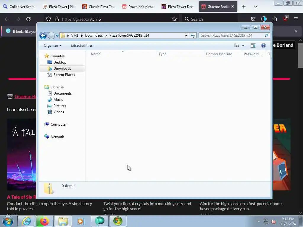The image size is (303, 227).
Task: Click the Explorer forward arrow button
Action: tap(51, 35)
